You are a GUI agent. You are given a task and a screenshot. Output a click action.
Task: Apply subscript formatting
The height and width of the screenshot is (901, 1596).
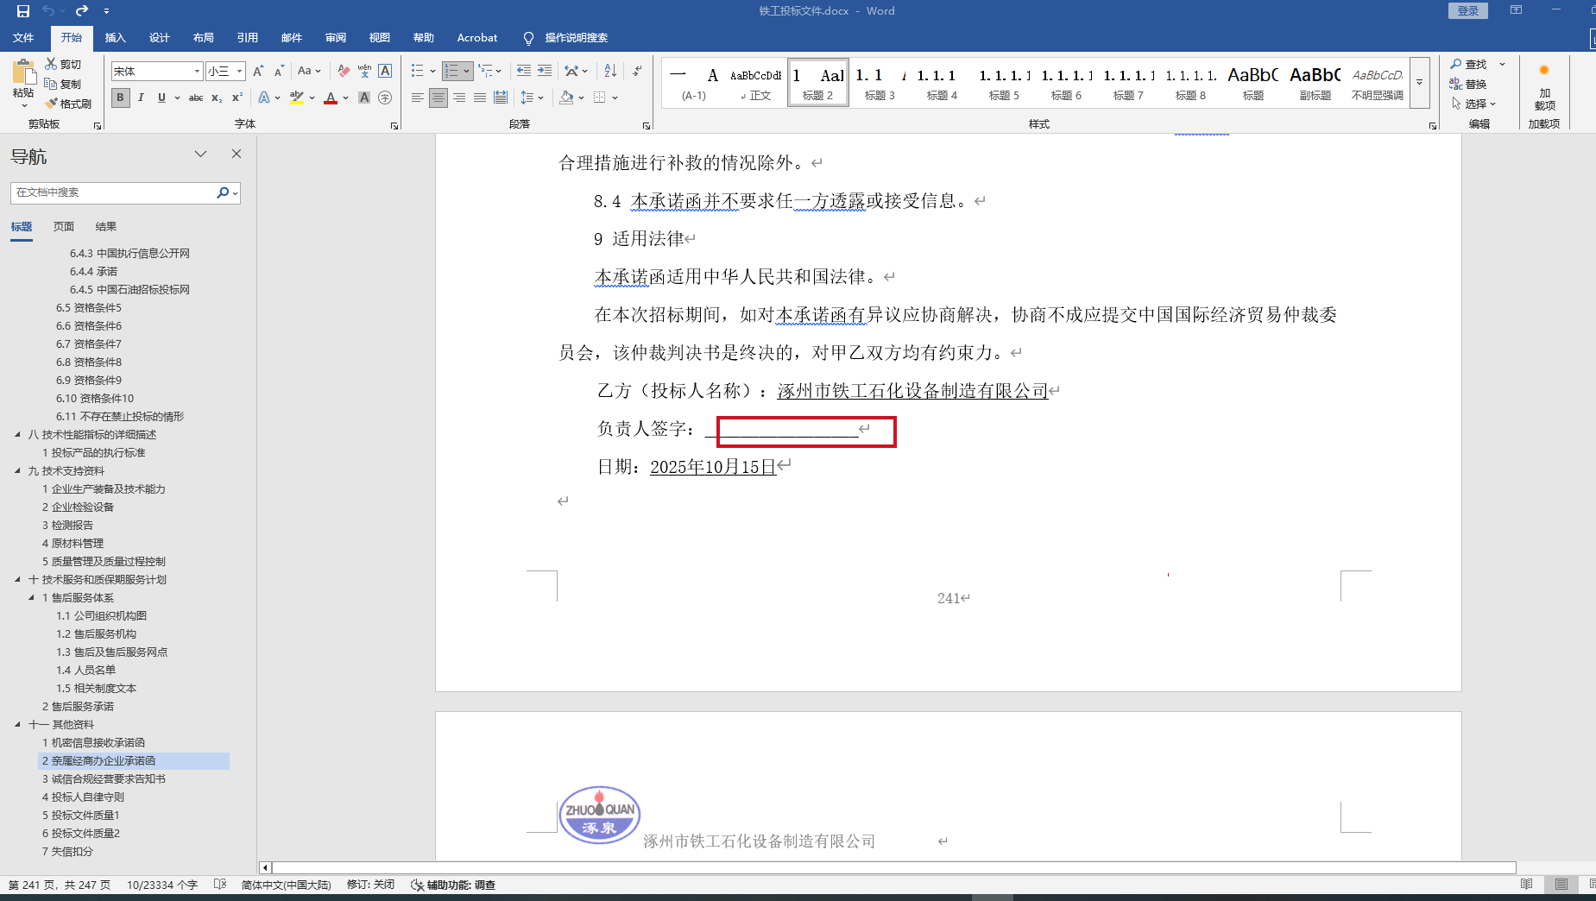217,98
